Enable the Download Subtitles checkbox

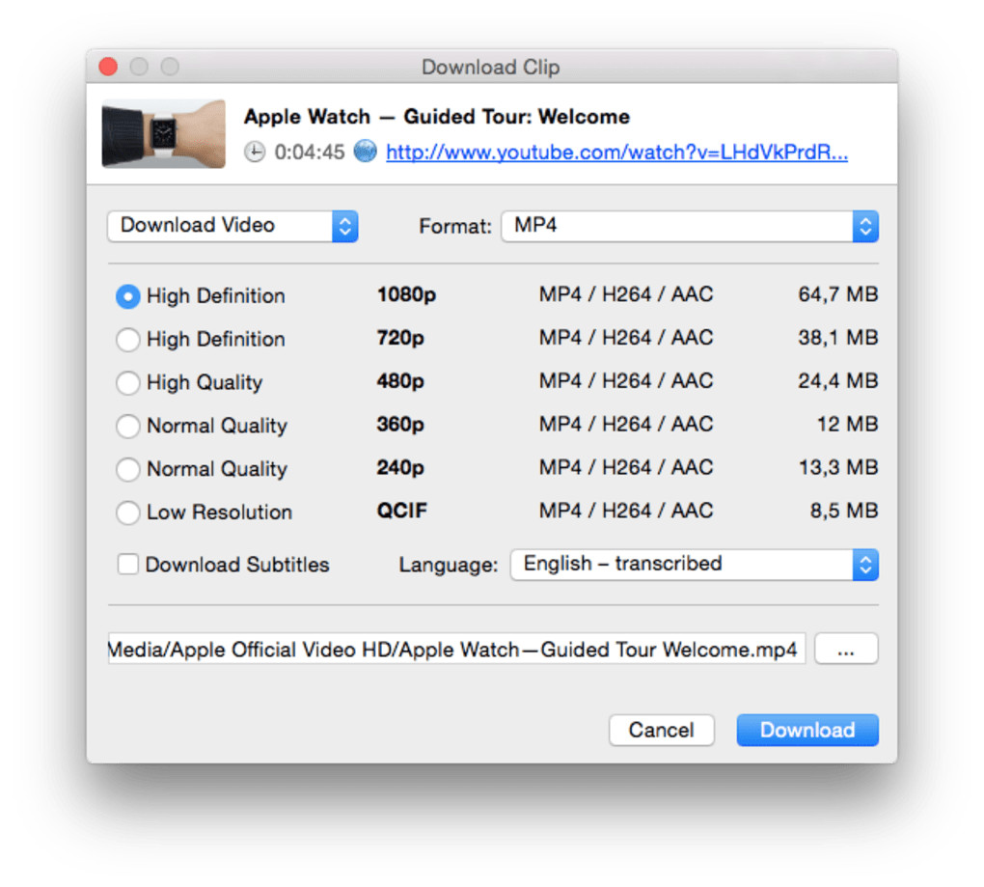point(127,565)
